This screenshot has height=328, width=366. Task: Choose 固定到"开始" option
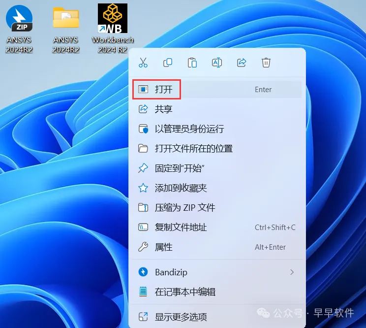tap(217, 168)
